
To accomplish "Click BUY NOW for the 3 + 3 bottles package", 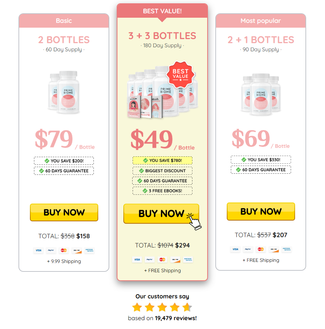I will (x=161, y=214).
